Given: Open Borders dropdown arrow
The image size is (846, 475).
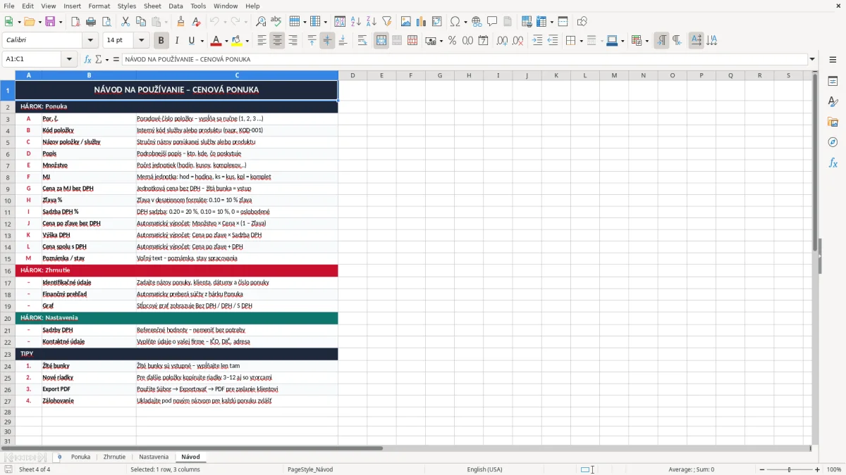Looking at the screenshot, I should pyautogui.click(x=581, y=41).
